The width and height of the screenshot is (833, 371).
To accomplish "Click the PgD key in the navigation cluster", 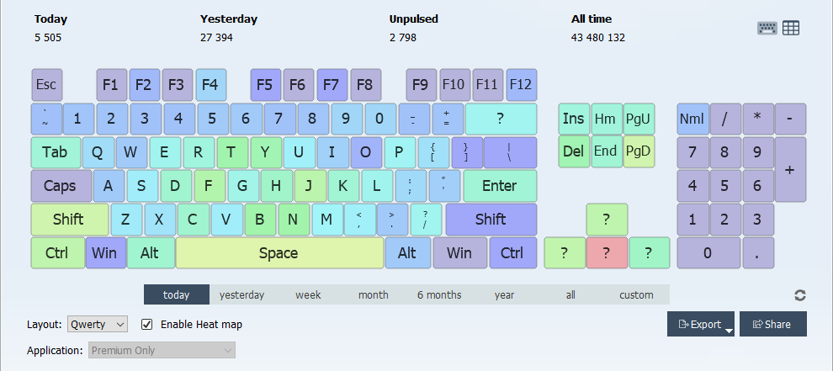I will coord(639,151).
